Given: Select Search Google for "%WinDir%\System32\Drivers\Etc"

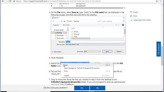Looking at the screenshot, I should click(87, 68).
